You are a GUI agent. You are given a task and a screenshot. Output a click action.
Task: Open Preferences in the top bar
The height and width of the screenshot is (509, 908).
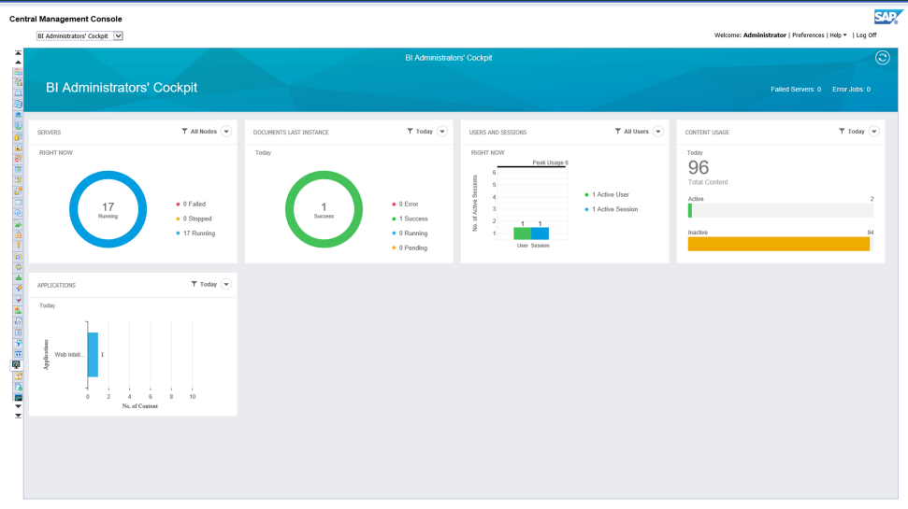[808, 35]
